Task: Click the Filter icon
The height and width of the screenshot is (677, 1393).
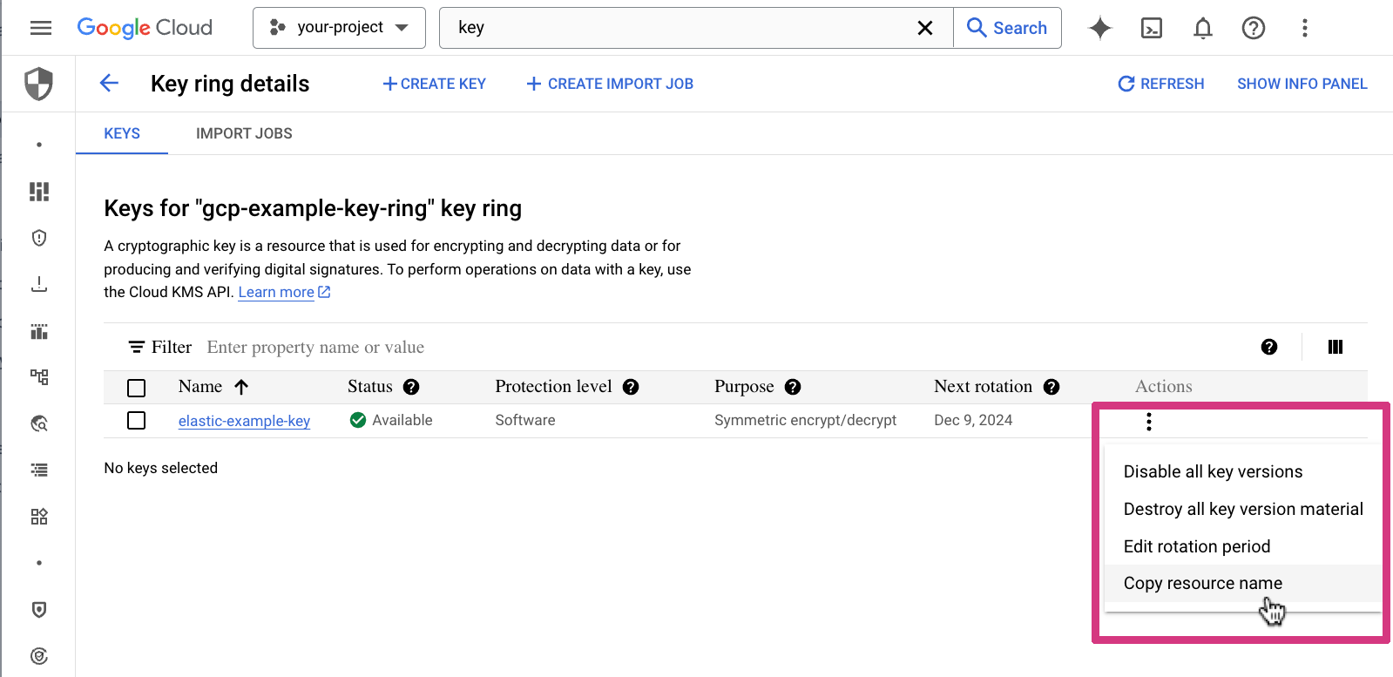Action: (137, 347)
